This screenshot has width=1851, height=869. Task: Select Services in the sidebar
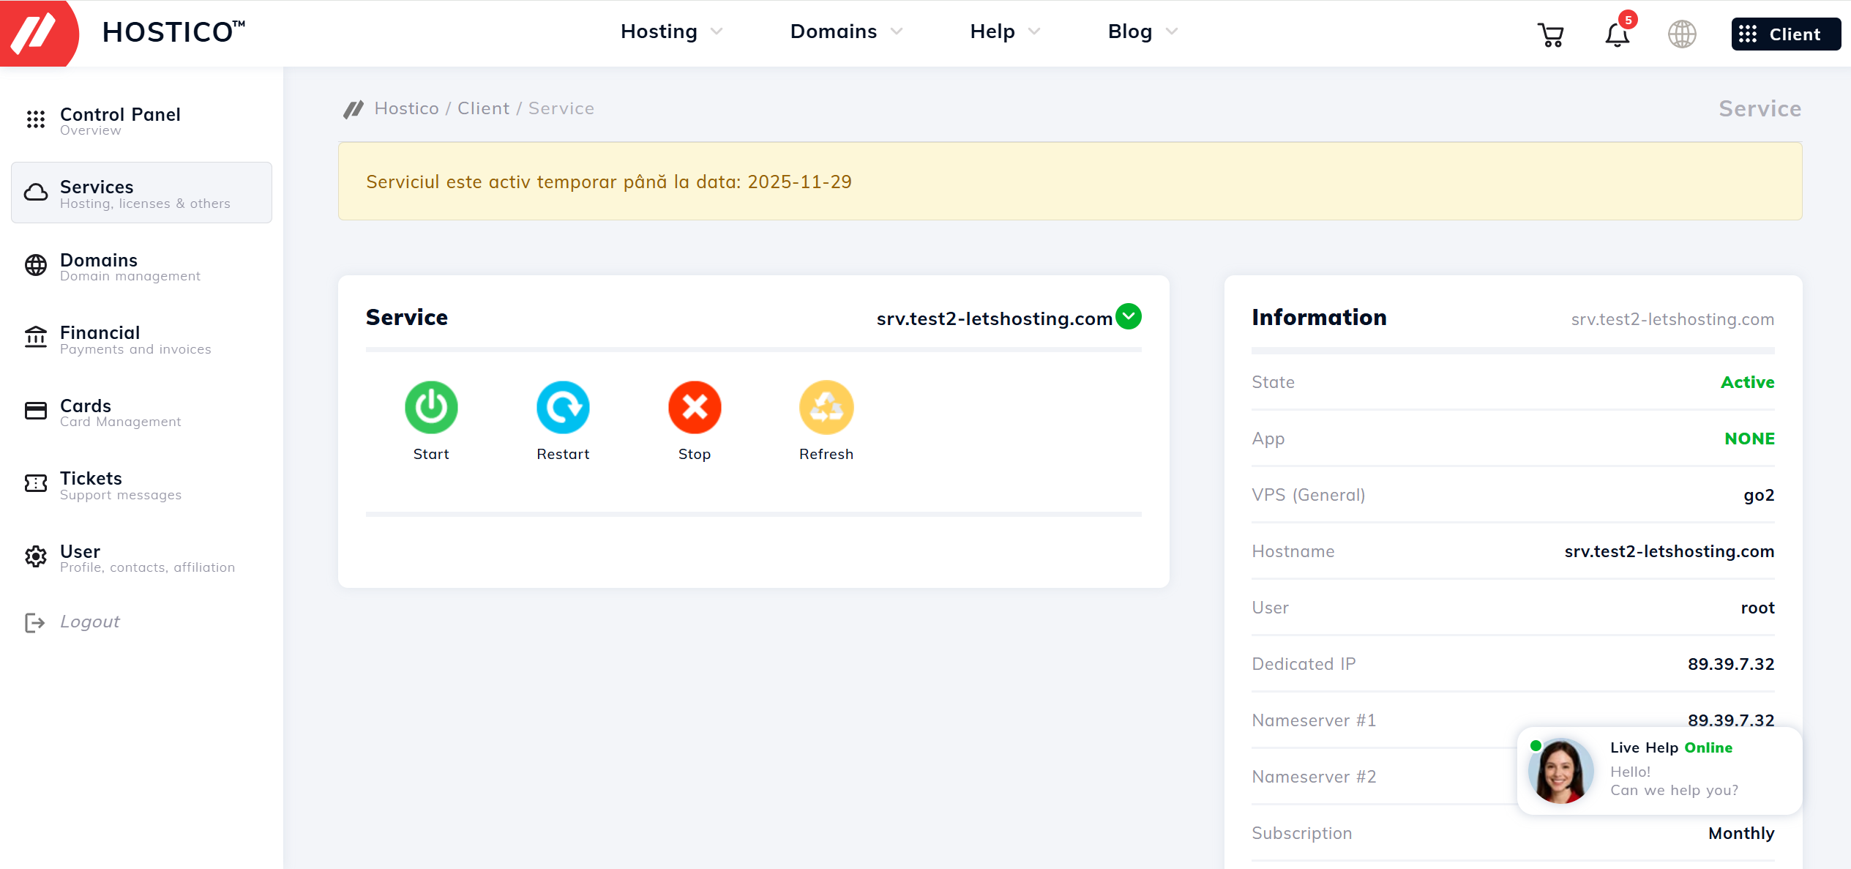(x=141, y=193)
